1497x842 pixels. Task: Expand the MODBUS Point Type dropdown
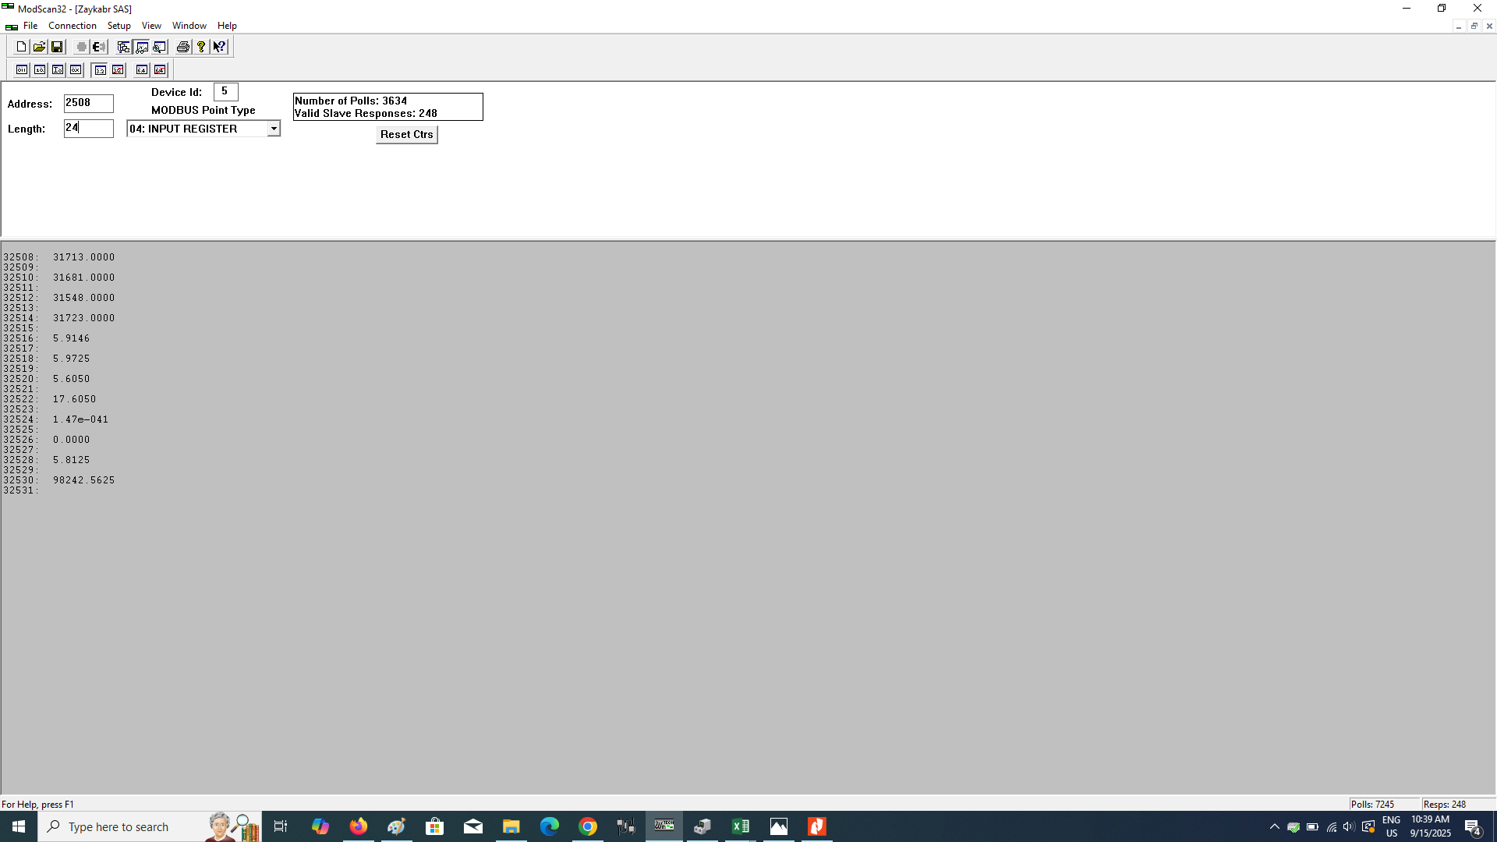274,129
